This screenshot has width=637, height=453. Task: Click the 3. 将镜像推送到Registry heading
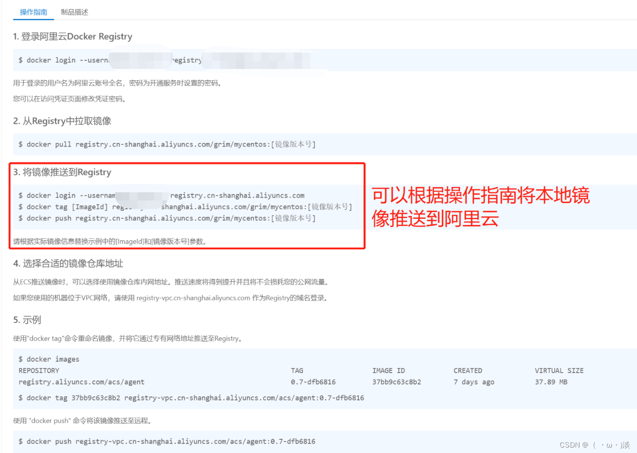62,172
